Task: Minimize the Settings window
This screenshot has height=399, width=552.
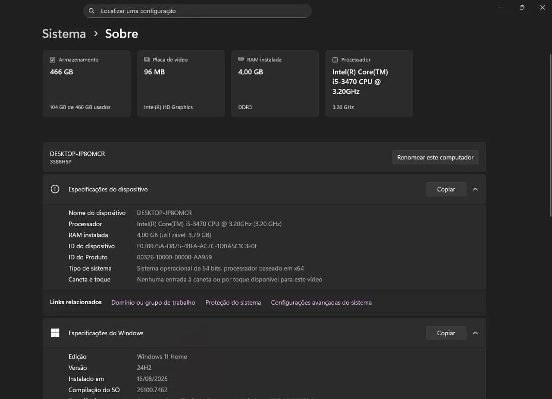Action: 502,7
